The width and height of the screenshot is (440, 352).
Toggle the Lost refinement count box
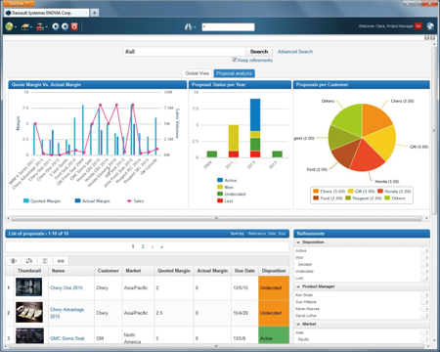tap(424, 278)
